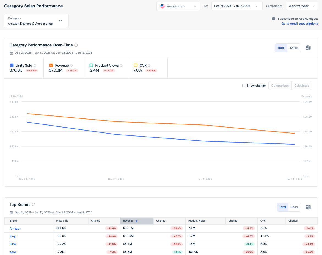Show Units Sold info tooltip icon
The height and width of the screenshot is (255, 322).
(x=35, y=66)
